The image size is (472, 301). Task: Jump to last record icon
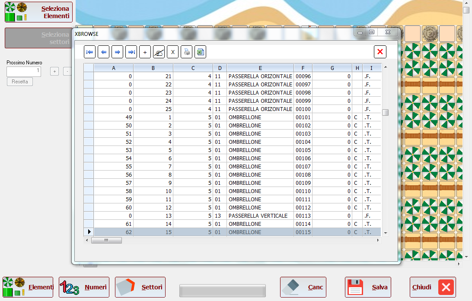click(131, 52)
